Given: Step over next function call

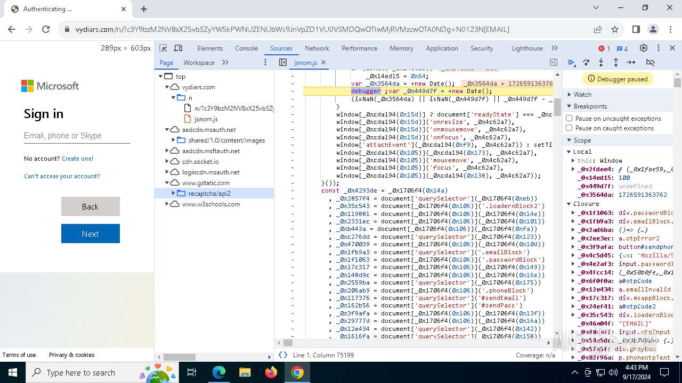Looking at the screenshot, I should [586, 62].
